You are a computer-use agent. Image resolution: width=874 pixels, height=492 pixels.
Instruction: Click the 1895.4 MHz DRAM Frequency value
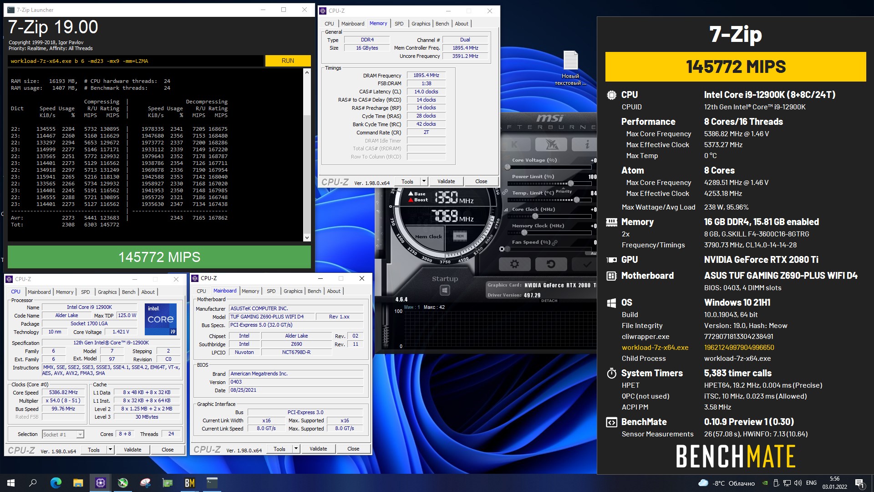(x=426, y=75)
